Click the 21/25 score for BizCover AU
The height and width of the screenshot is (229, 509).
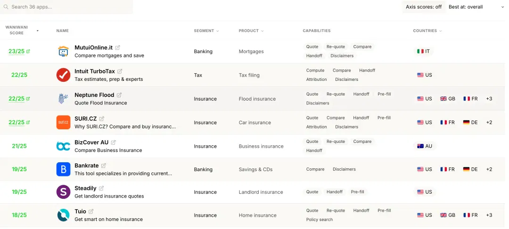(x=19, y=146)
